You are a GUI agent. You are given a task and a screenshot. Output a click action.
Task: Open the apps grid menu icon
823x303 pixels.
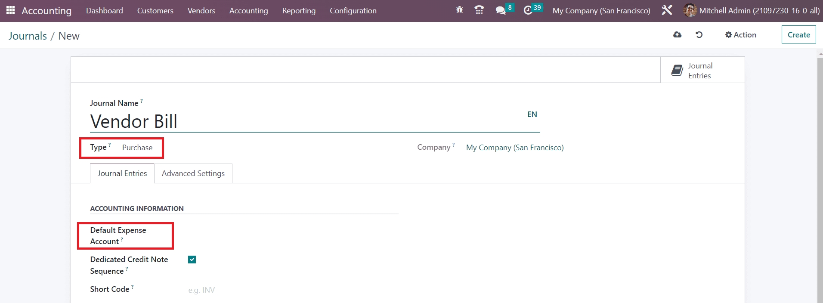tap(10, 10)
